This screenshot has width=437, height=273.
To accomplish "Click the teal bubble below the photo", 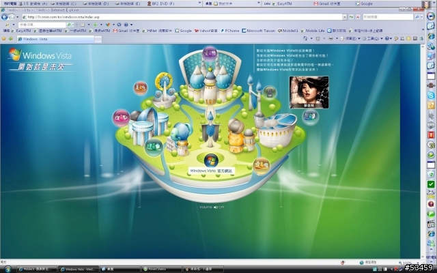I will [x=310, y=117].
